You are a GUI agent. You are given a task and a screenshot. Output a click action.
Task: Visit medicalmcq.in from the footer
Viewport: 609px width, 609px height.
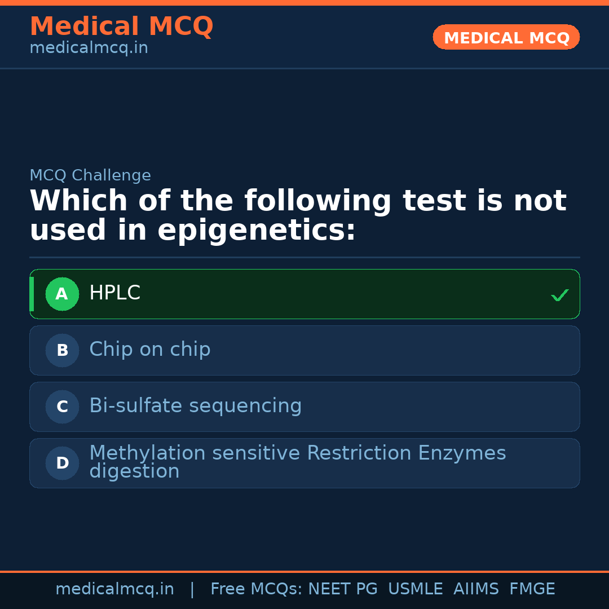115,588
